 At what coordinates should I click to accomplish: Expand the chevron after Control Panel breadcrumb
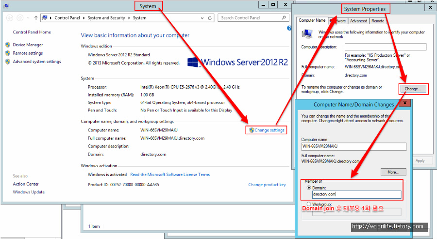[x=84, y=18]
